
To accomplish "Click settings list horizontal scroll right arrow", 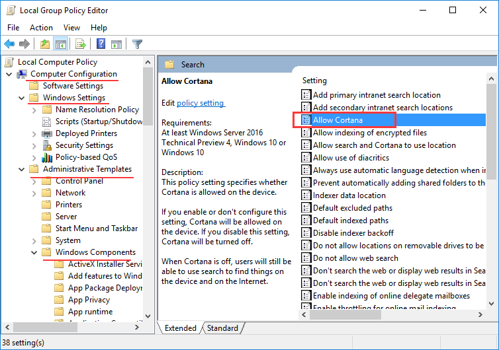I will (x=480, y=315).
